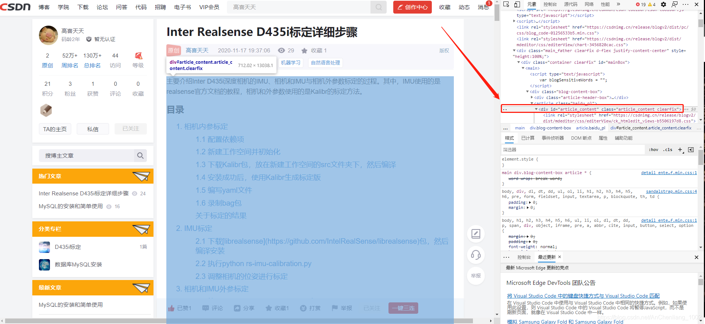Click the floating 举报 round button

(476, 276)
